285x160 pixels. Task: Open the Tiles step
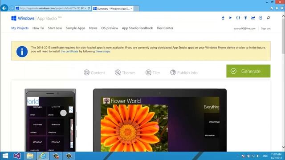153,72
